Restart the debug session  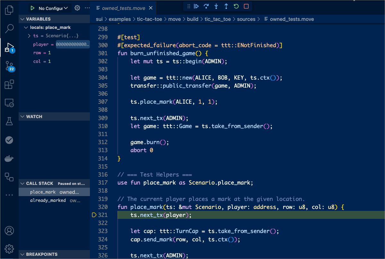(x=236, y=6)
